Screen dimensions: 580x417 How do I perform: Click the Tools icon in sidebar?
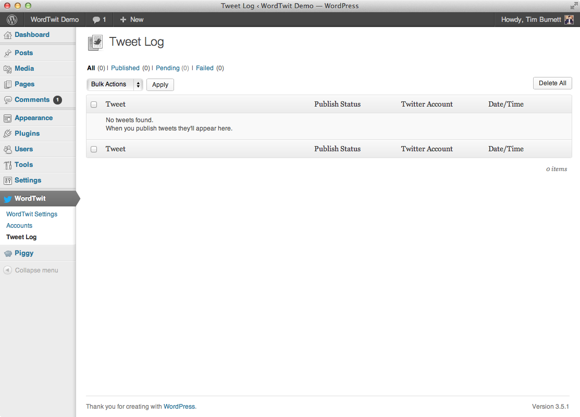click(x=8, y=165)
